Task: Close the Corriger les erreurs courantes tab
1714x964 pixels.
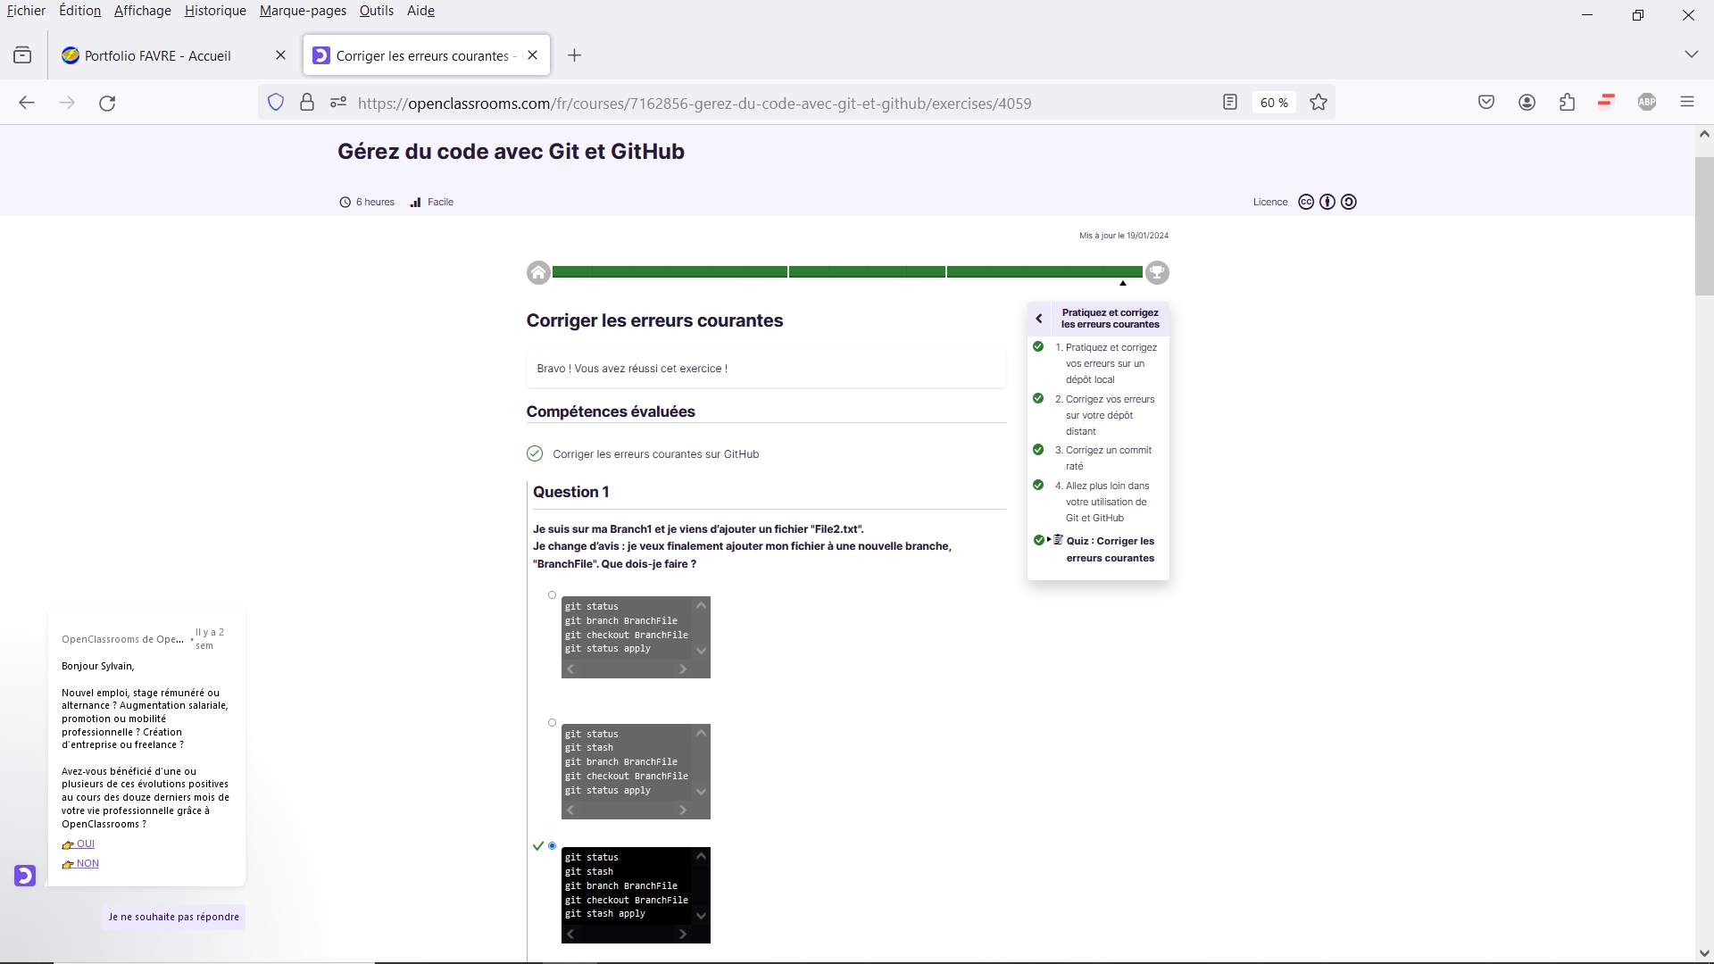Action: pos(533,55)
